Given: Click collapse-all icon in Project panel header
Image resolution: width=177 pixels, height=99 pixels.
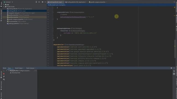Looking at the screenshot, I should (39, 2).
